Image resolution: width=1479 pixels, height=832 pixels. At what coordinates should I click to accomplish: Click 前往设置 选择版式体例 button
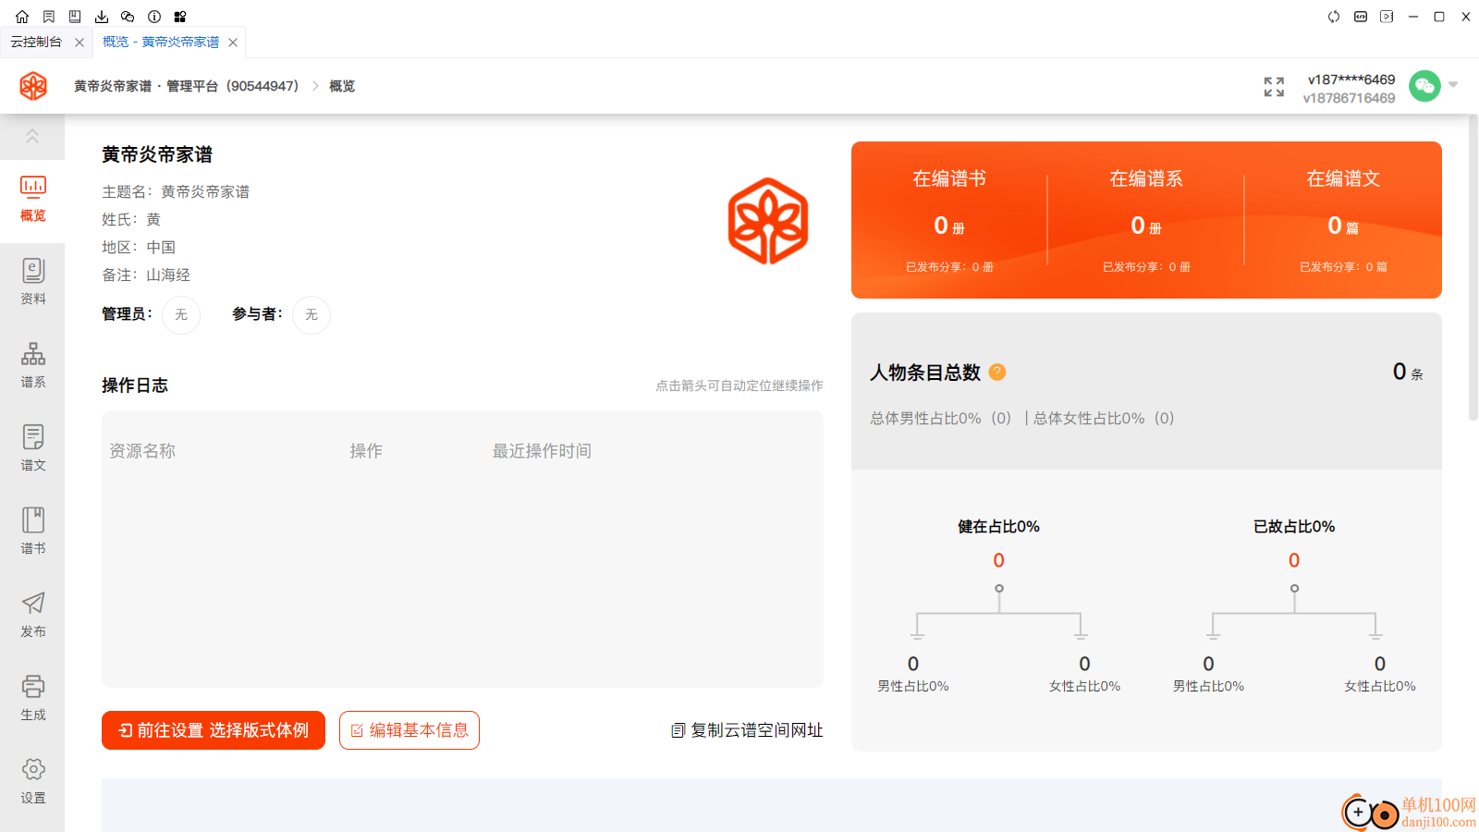coord(214,730)
